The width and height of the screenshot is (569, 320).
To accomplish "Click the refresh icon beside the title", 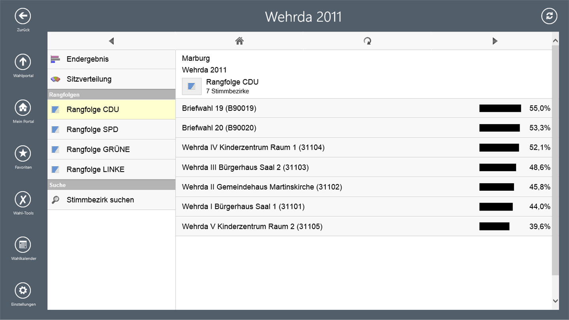I will click(x=549, y=16).
